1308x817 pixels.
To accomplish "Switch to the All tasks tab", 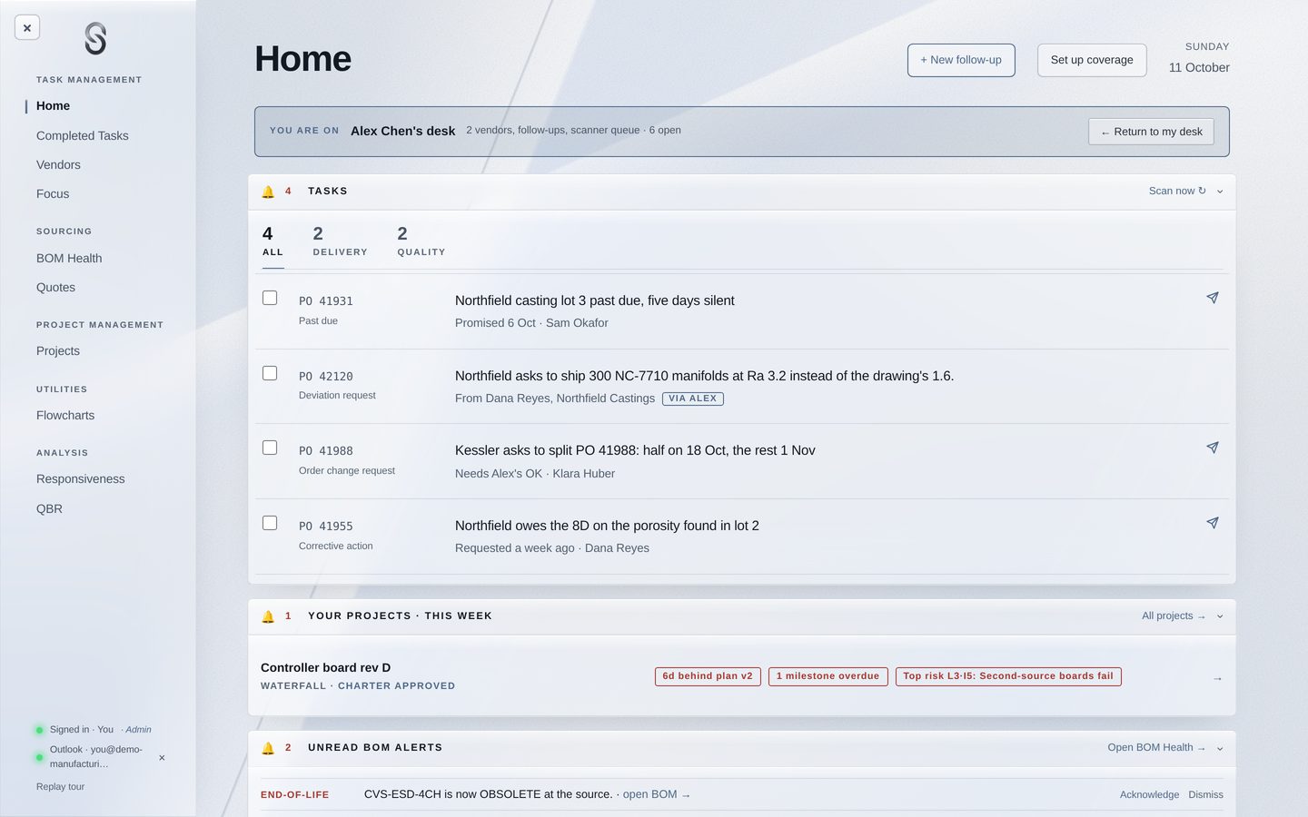I will point(272,241).
